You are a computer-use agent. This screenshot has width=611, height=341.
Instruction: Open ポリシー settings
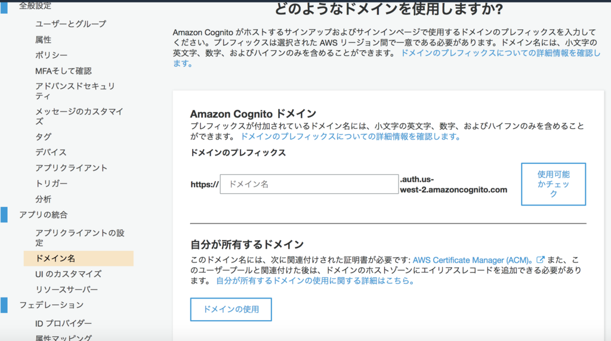[x=51, y=55]
